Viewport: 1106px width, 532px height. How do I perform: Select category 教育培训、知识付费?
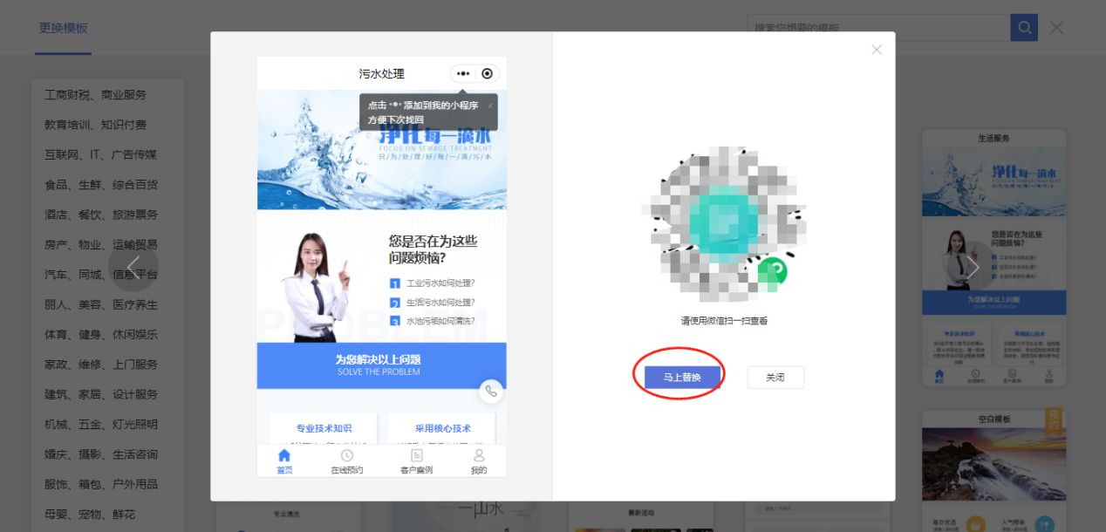96,125
